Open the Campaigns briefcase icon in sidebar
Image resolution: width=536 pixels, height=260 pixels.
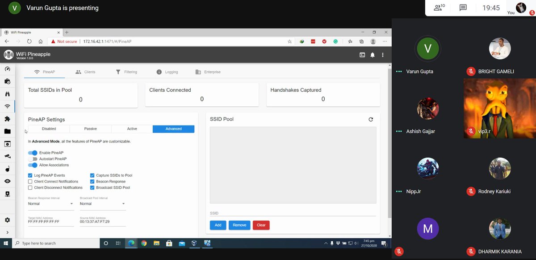pos(7,81)
